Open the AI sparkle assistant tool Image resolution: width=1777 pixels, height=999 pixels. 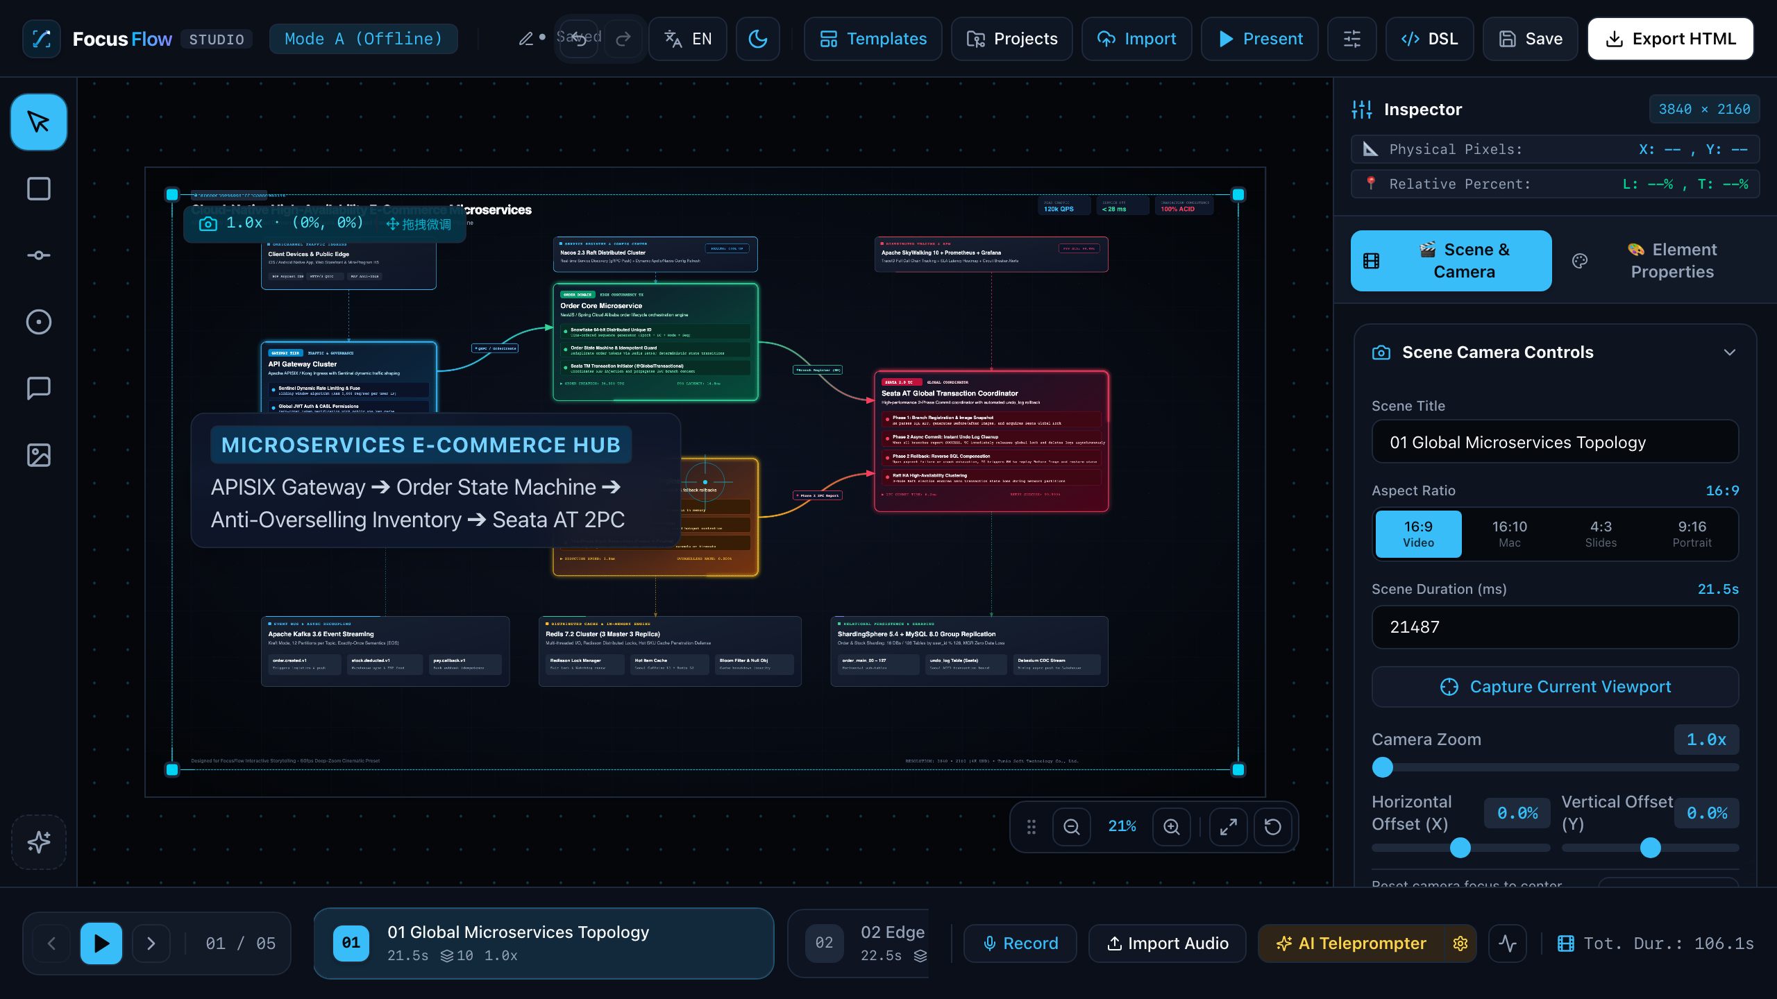click(x=39, y=842)
